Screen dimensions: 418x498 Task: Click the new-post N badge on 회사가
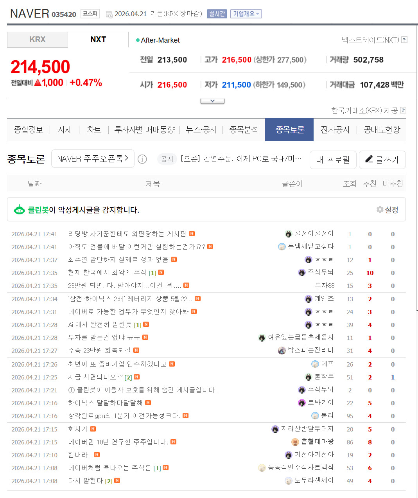coord(93,429)
